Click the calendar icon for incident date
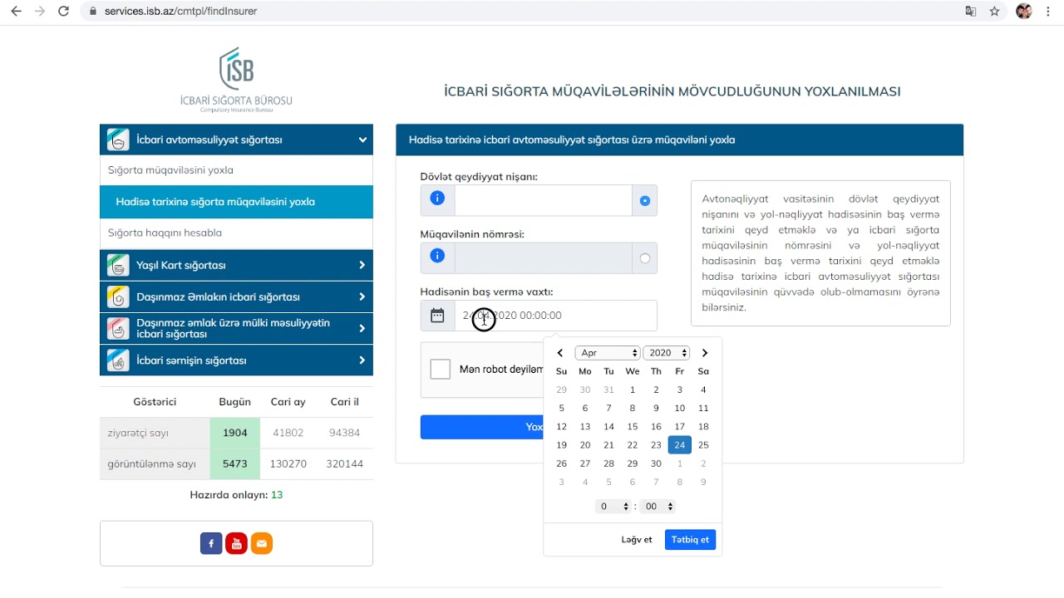1064x598 pixels. point(437,315)
